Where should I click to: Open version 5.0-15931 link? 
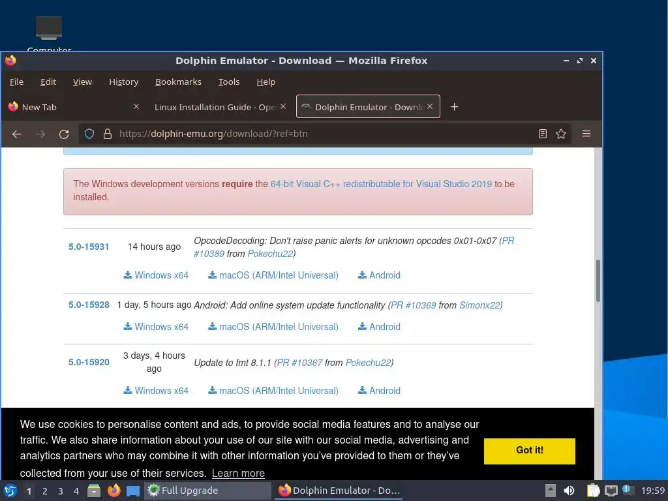[89, 247]
